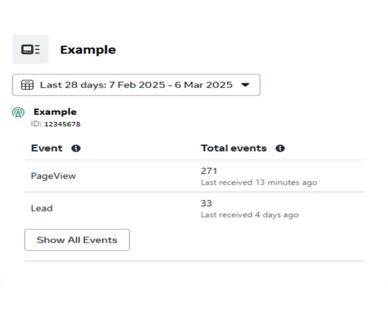Screen dimensions: 388x312
Task: Click the Event column header
Action: coord(47,148)
